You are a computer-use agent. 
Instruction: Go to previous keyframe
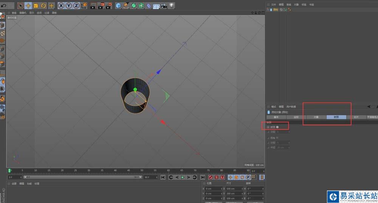tap(171, 177)
